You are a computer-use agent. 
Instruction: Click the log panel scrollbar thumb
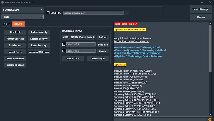coord(210,48)
